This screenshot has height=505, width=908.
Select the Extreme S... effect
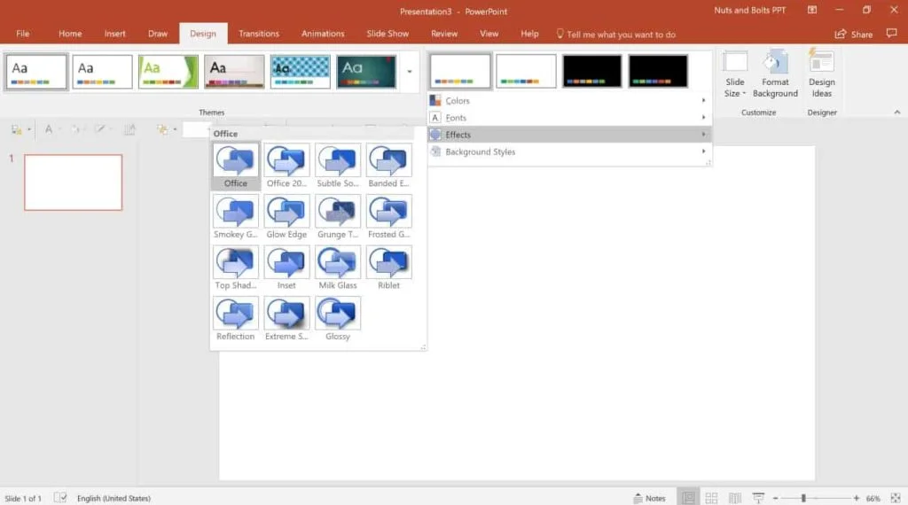[x=286, y=319]
